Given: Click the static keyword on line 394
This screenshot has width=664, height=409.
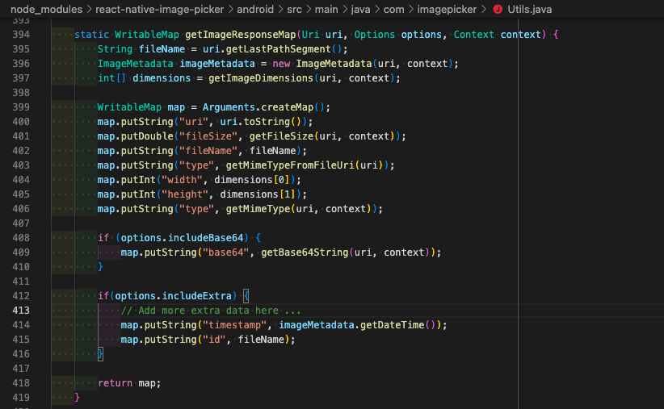Looking at the screenshot, I should point(92,35).
